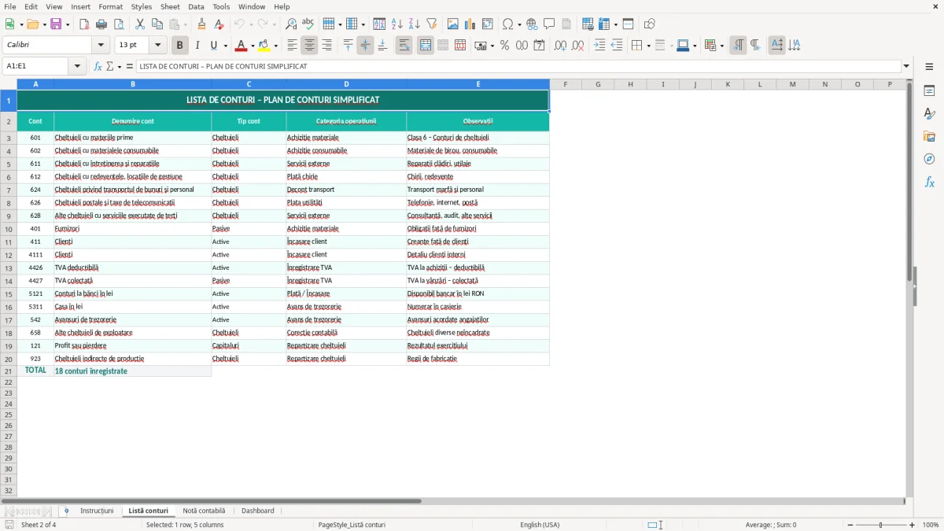Open Font Color dropdown arrow
The width and height of the screenshot is (944, 531).
coord(253,46)
